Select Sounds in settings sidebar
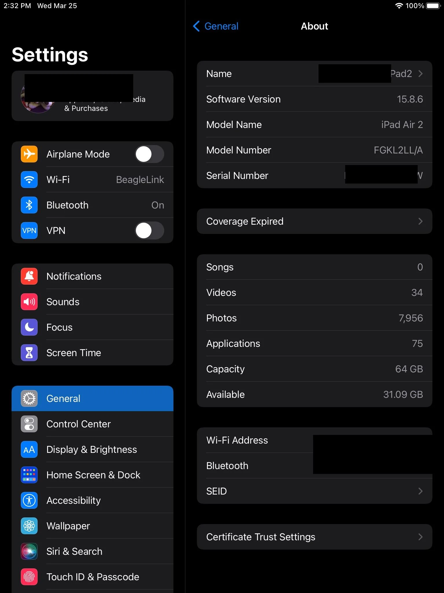The width and height of the screenshot is (444, 593). 92,302
